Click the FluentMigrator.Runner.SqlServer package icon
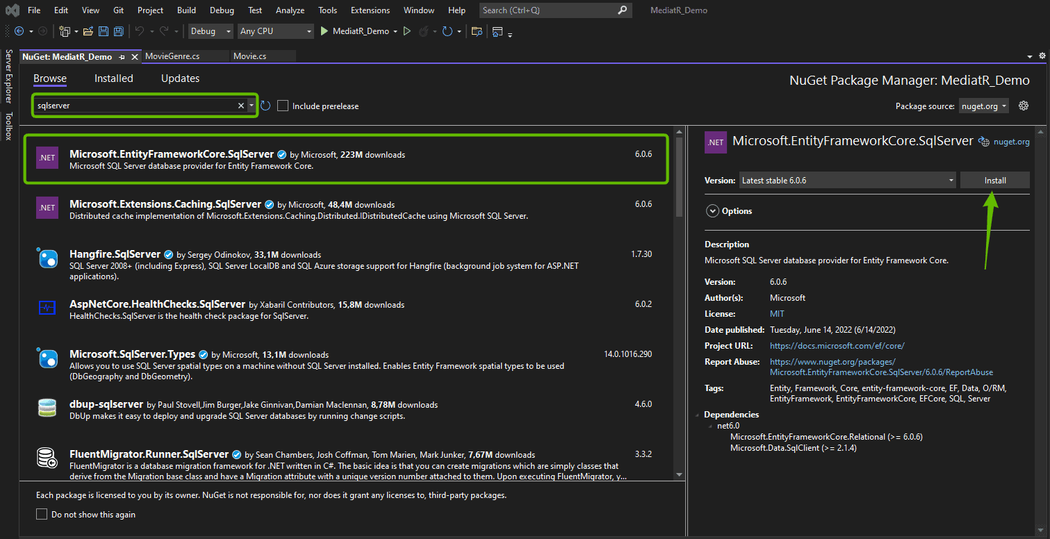The image size is (1050, 539). (x=47, y=458)
